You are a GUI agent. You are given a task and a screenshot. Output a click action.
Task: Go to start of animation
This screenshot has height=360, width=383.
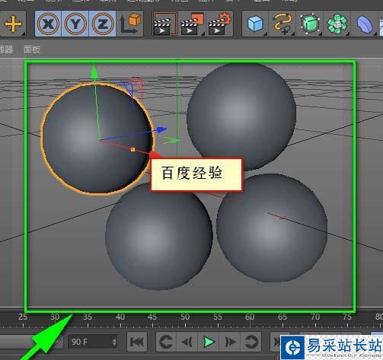[x=137, y=342]
